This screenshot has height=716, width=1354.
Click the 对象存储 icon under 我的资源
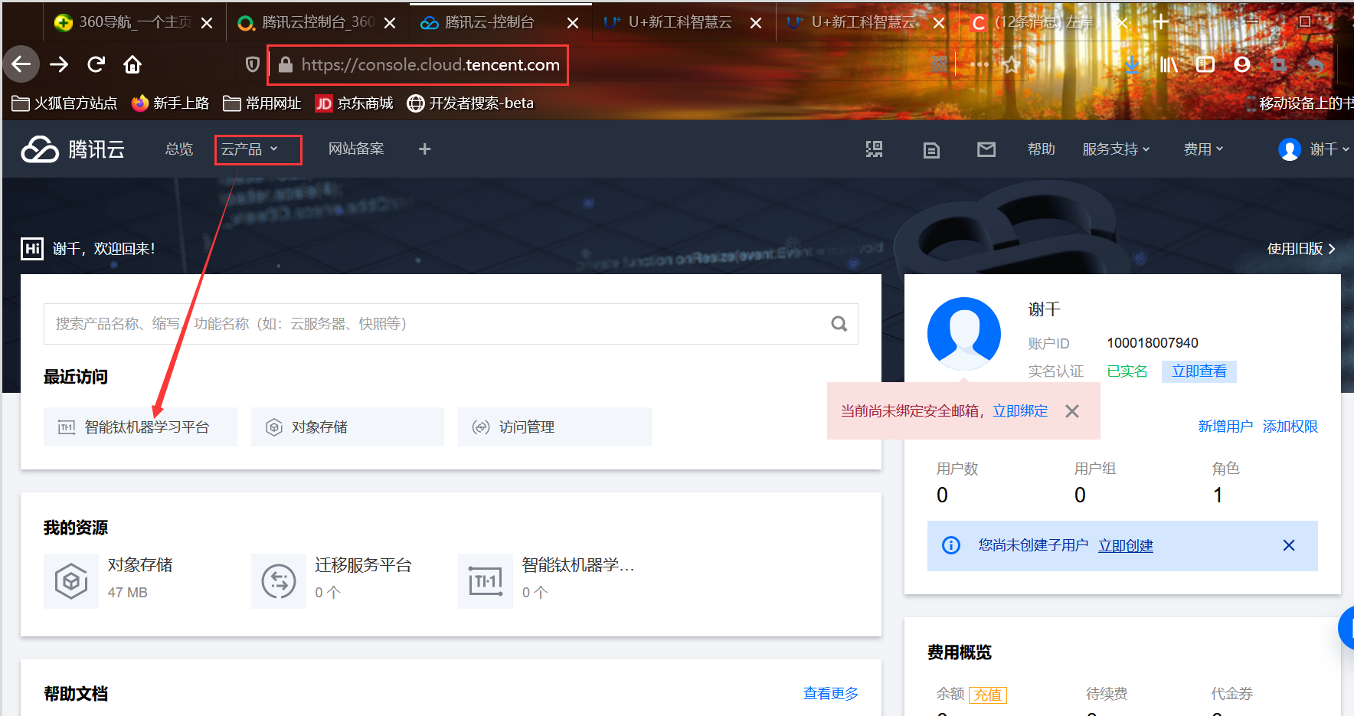click(71, 581)
